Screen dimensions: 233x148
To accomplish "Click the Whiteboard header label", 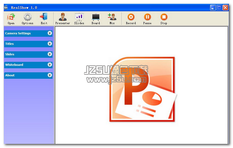I will coord(14,65).
